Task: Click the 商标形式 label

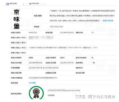Action: coord(79,68)
